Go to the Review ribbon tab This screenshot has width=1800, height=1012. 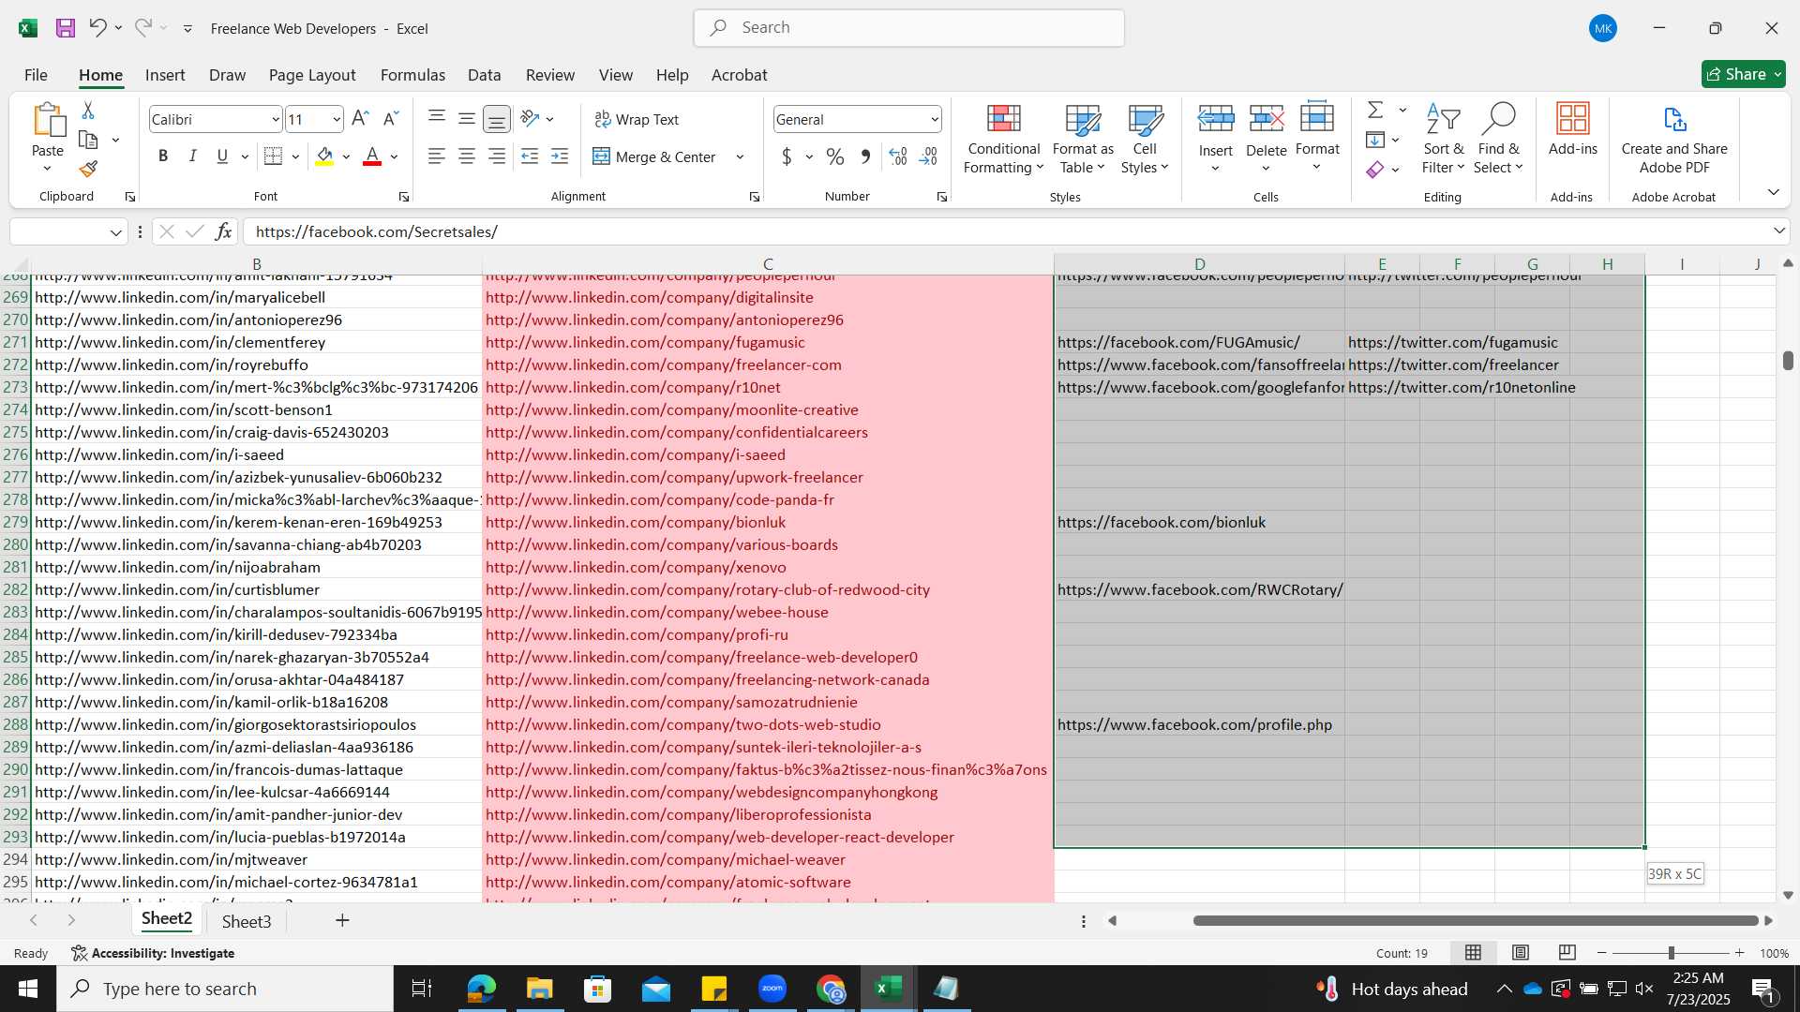550,75
